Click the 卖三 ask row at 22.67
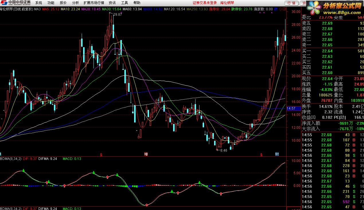This screenshot has height=210, width=364. [332, 34]
